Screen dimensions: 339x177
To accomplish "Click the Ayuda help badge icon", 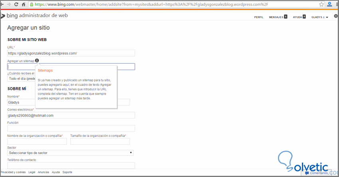I will pyautogui.click(x=304, y=17).
